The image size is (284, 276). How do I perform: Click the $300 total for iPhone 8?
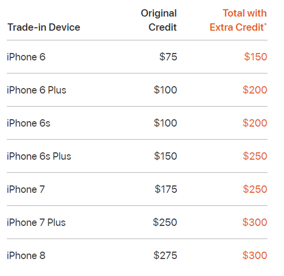255,255
